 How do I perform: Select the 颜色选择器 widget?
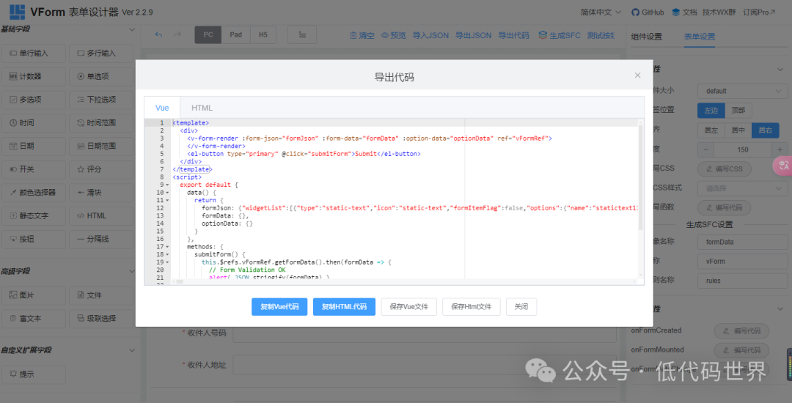pyautogui.click(x=34, y=193)
